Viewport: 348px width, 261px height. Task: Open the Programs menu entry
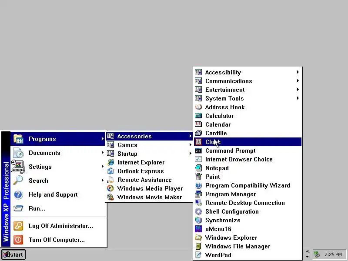pyautogui.click(x=58, y=139)
